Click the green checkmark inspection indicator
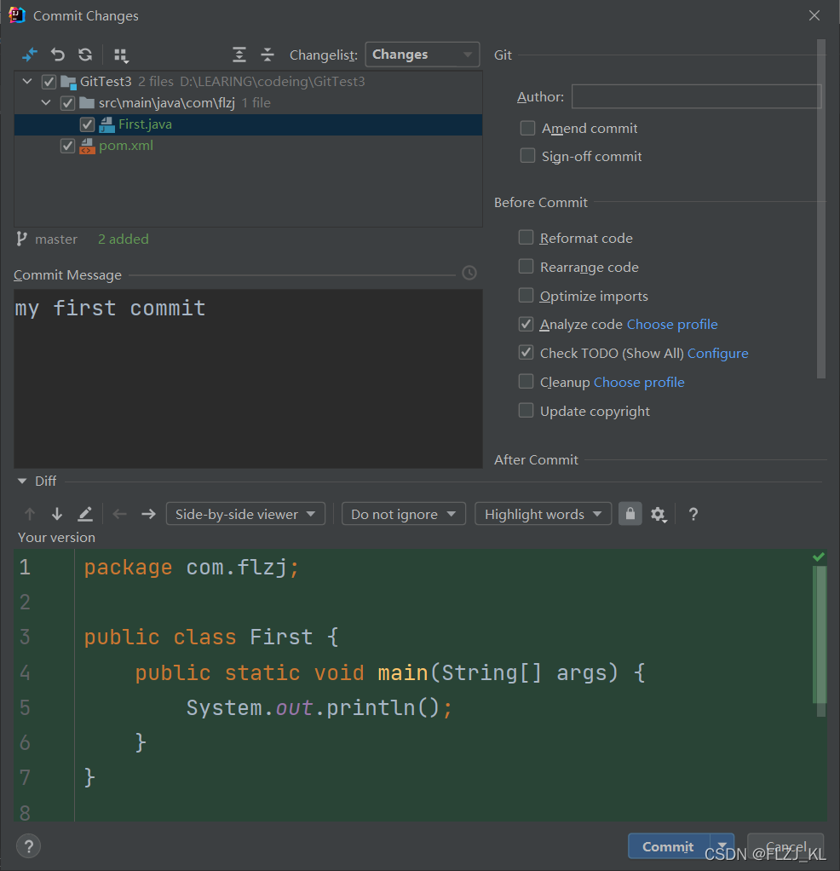Viewport: 840px width, 871px height. pyautogui.click(x=819, y=557)
